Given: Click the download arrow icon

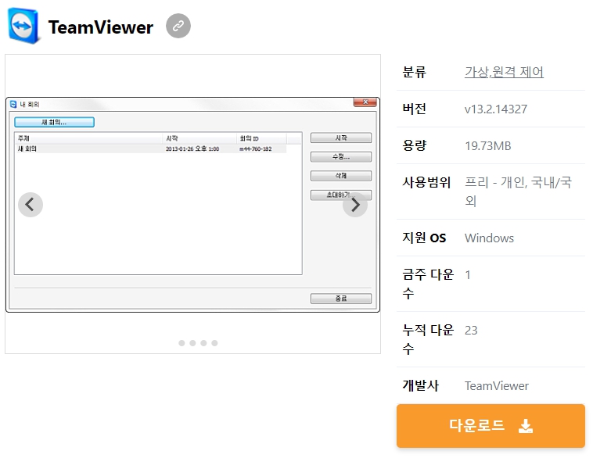Looking at the screenshot, I should 525,426.
